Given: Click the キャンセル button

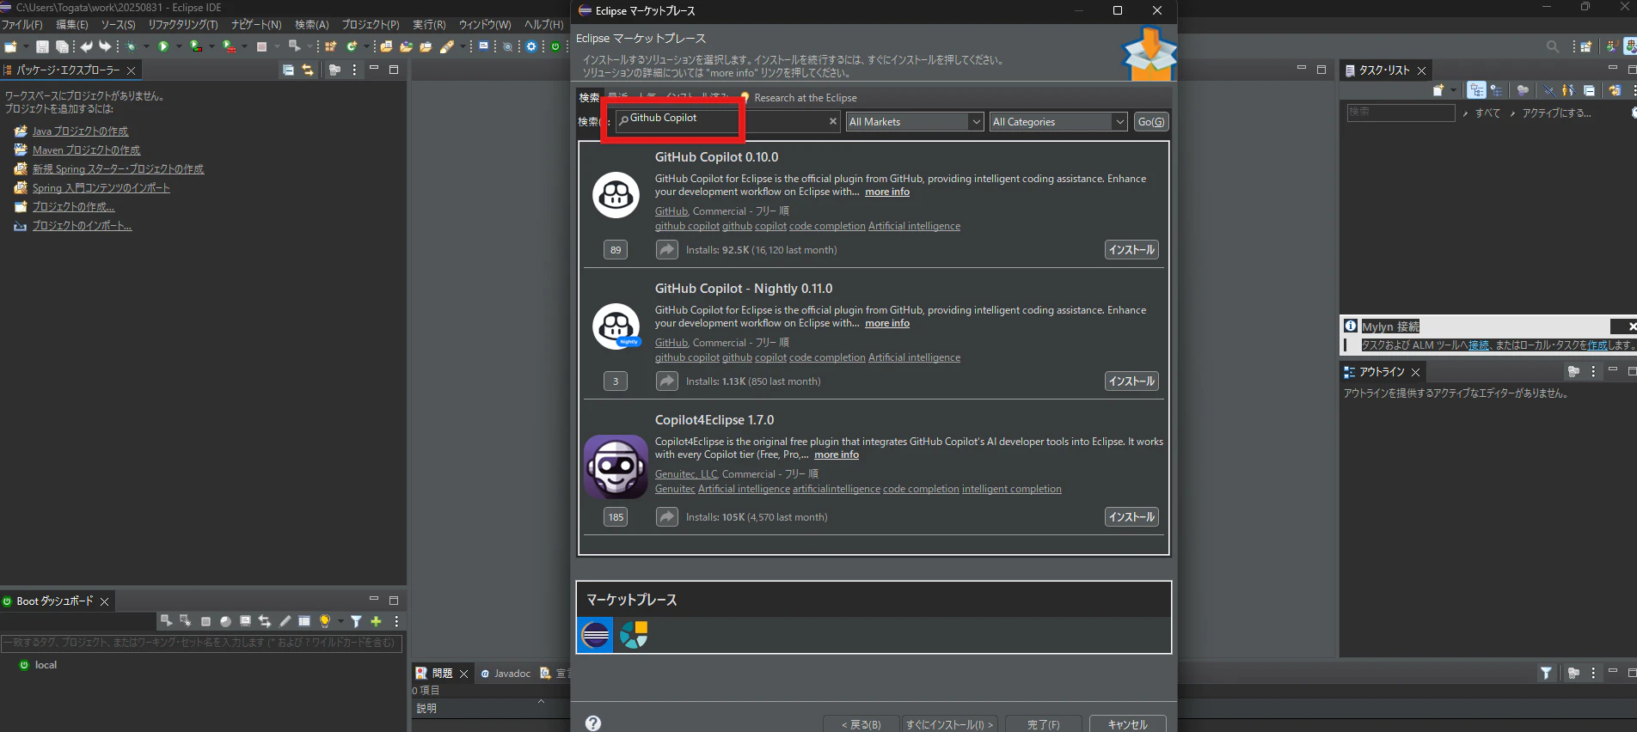Looking at the screenshot, I should click(1128, 724).
